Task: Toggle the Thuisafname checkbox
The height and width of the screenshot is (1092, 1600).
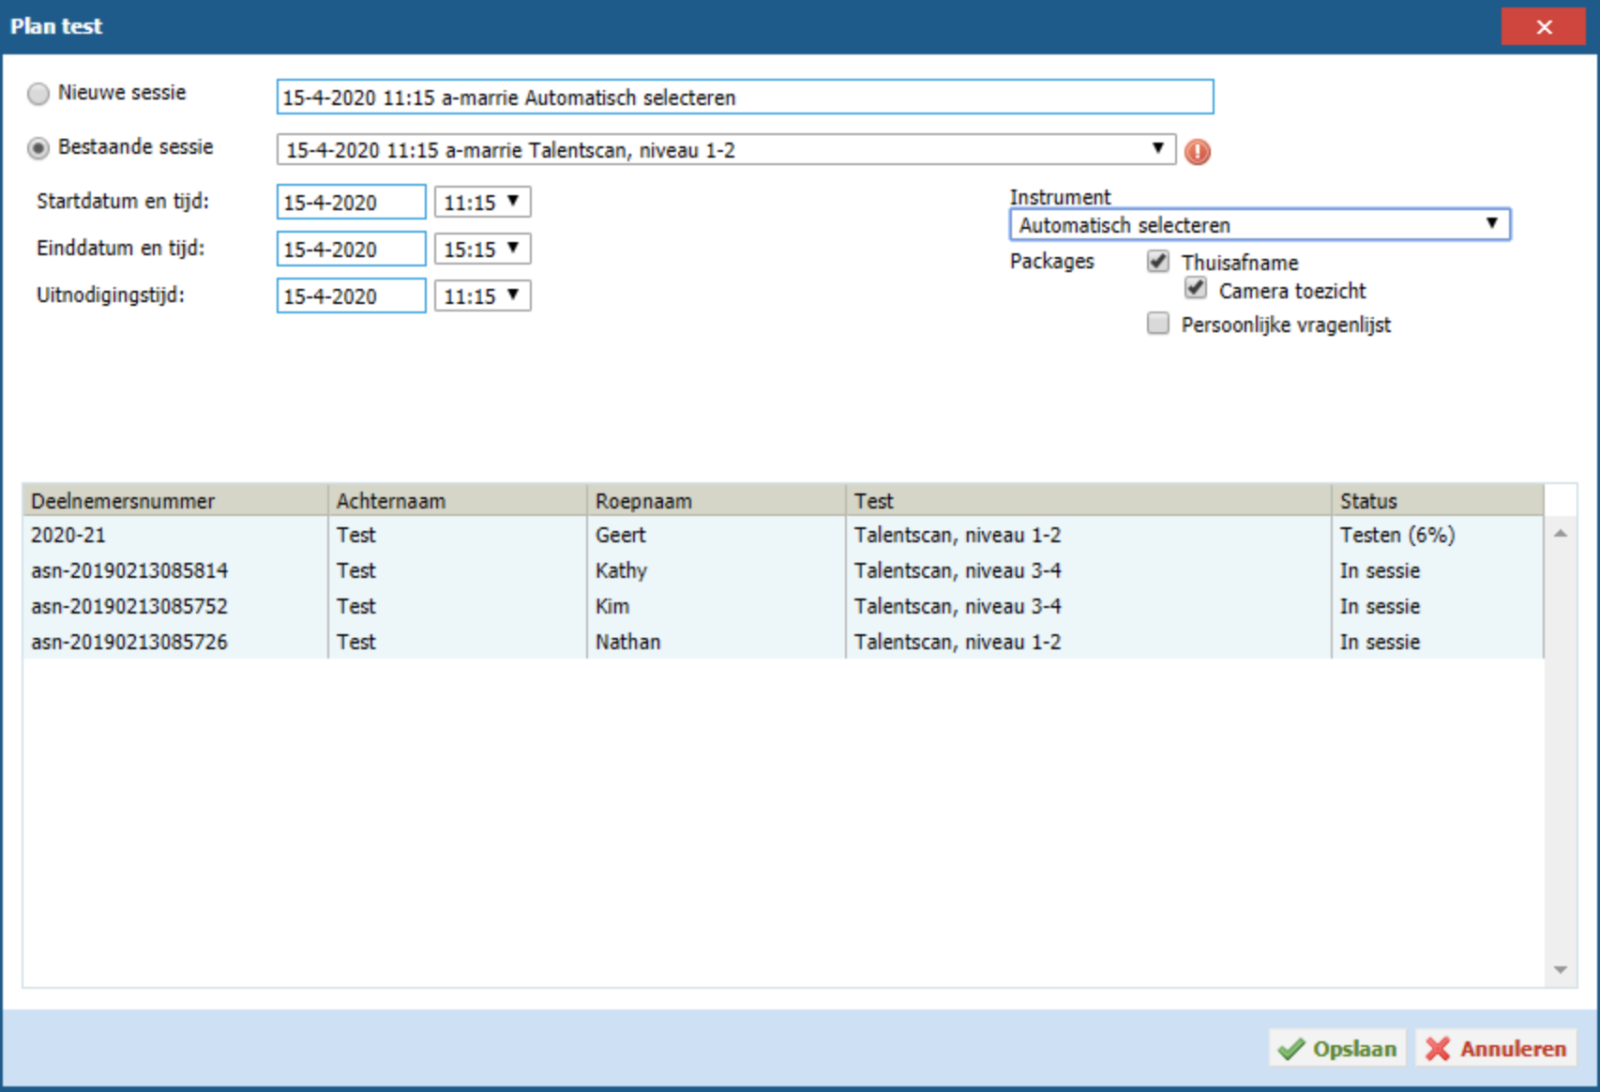Action: point(1158,262)
